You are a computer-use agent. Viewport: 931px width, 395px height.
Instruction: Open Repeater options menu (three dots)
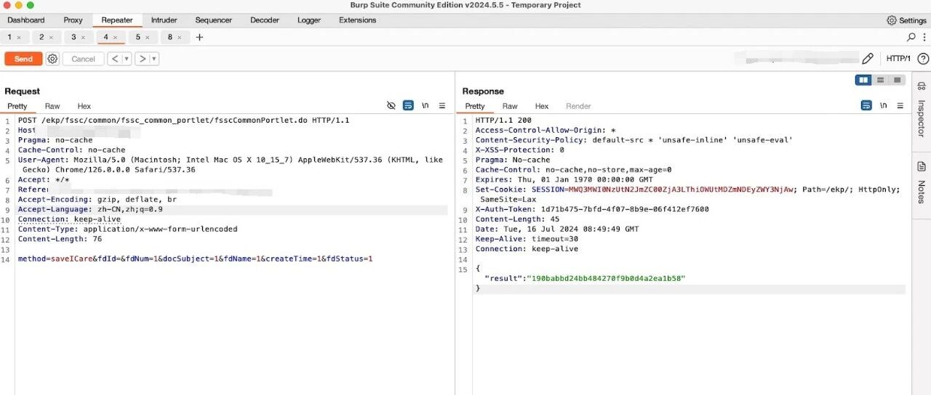tap(924, 37)
